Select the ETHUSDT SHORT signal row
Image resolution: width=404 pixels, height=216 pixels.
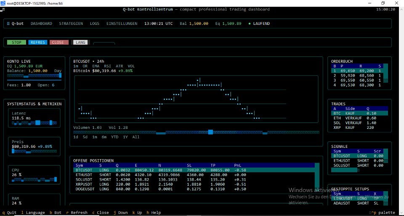pos(357,160)
